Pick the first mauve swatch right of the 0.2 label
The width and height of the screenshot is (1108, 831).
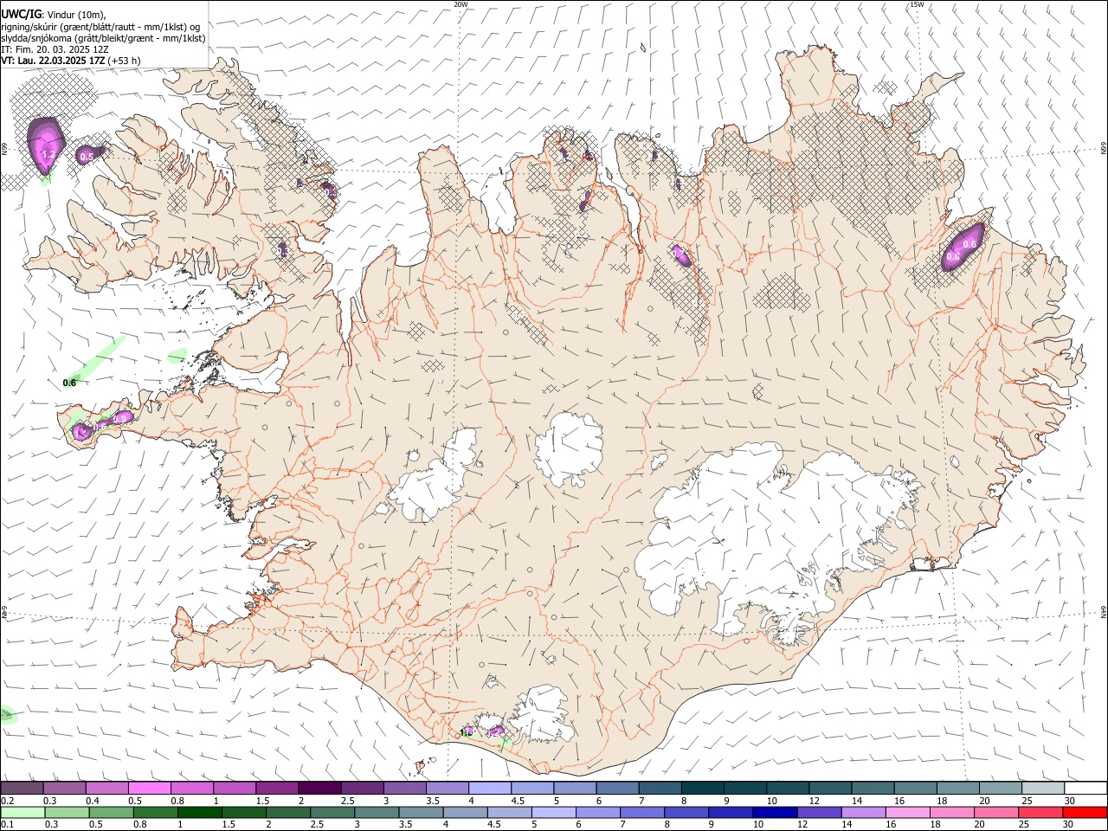tap(22, 788)
